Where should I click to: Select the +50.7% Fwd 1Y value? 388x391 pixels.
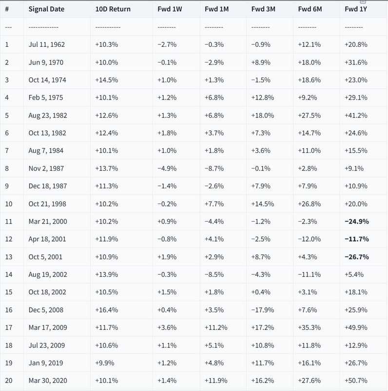tap(356, 381)
